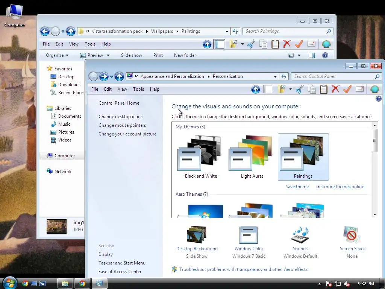
Task: Expand Organize dropdown in Paintings window
Action: pos(57,55)
